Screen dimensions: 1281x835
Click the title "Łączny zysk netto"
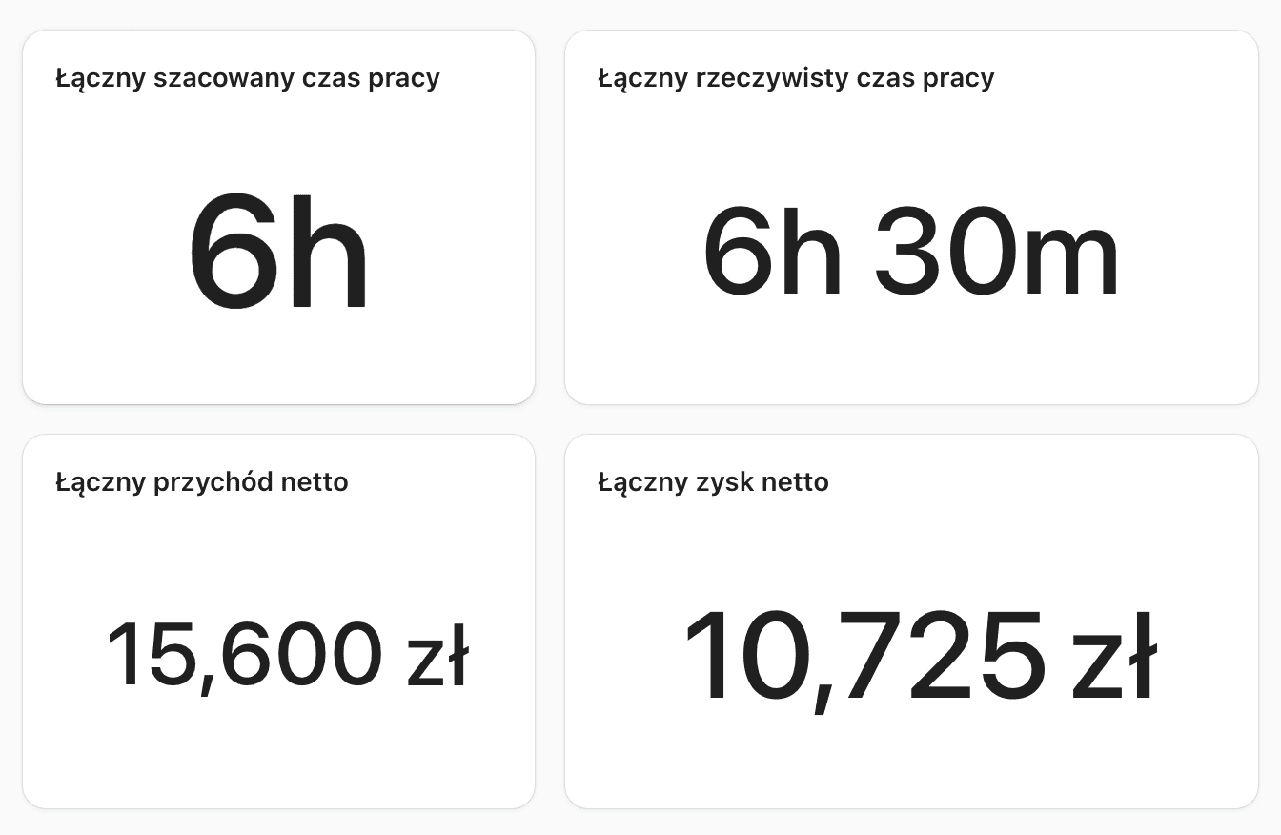pyautogui.click(x=712, y=483)
